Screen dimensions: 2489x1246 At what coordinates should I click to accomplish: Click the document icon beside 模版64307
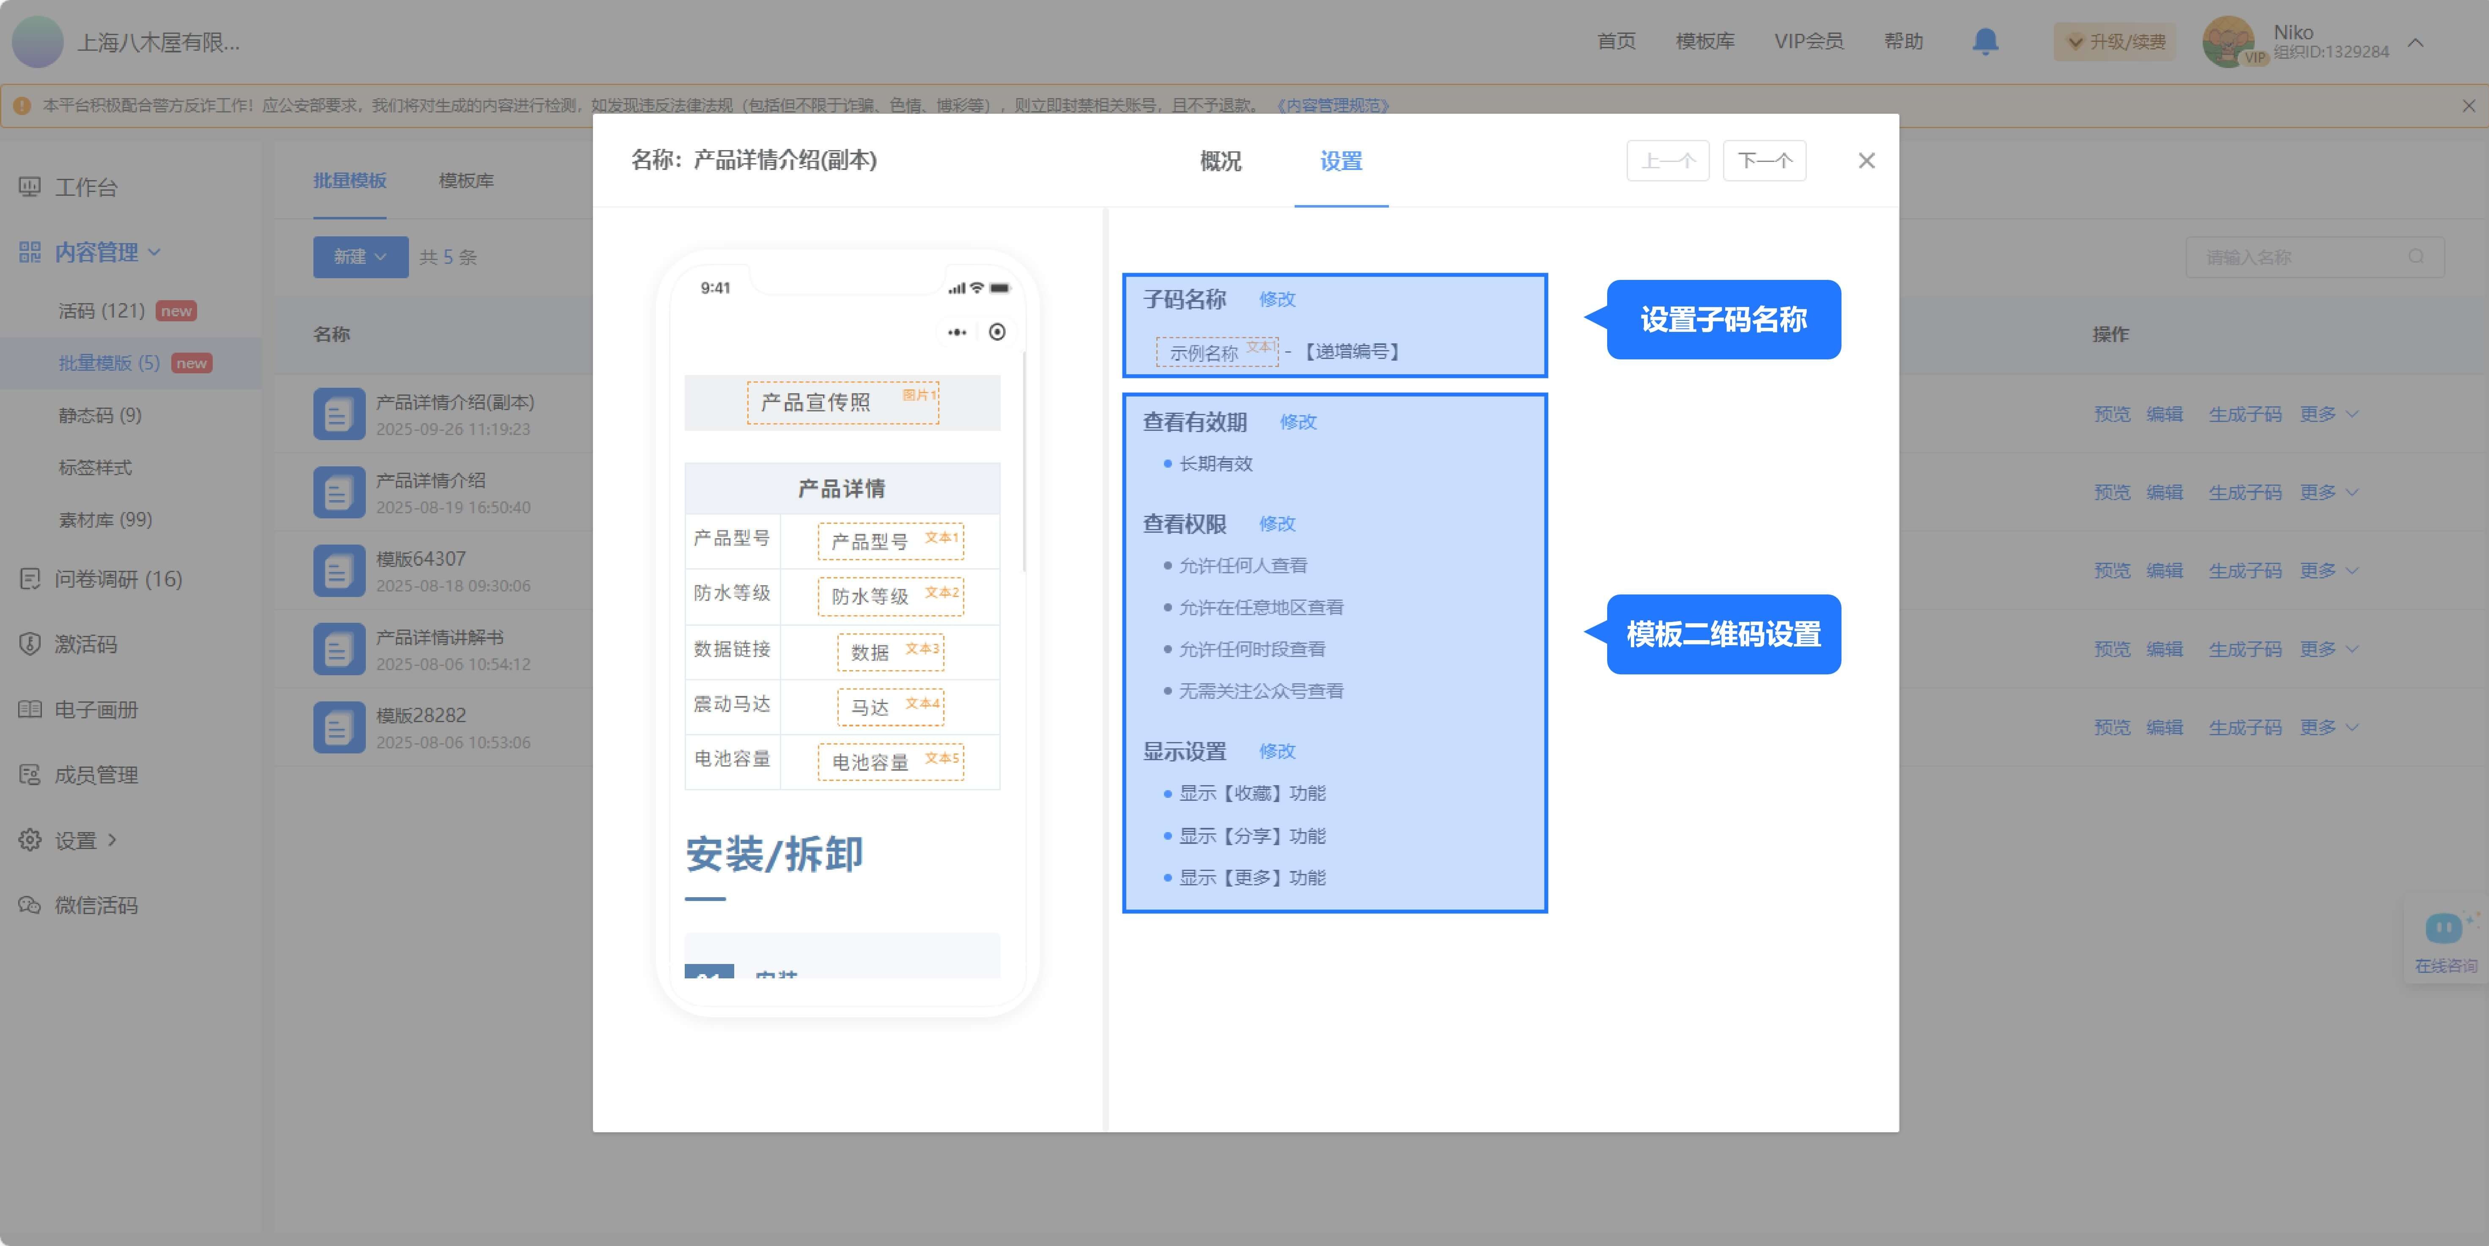pos(338,570)
